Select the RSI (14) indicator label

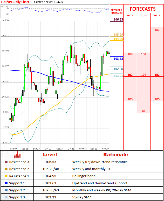click(5, 6)
